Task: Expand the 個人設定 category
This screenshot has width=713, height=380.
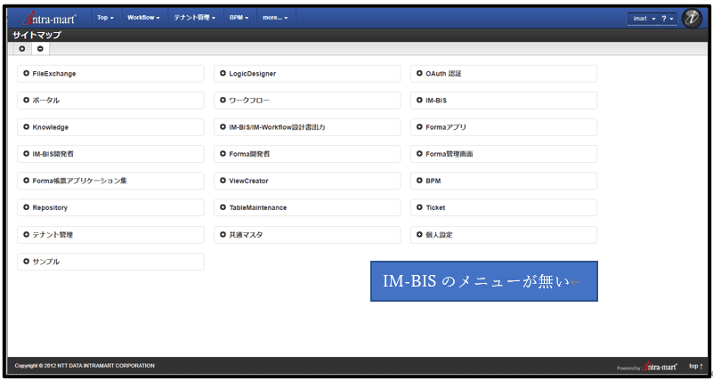Action: 504,235
